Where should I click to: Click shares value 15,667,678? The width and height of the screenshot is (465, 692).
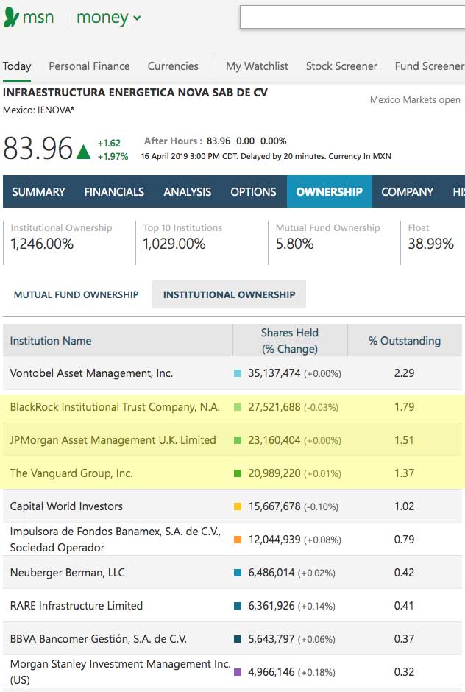[274, 506]
